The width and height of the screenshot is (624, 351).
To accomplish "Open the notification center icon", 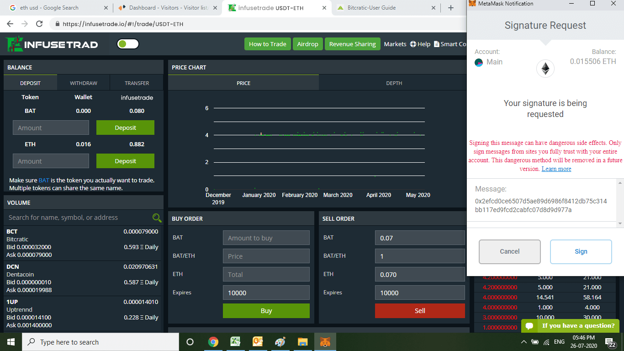I will click(610, 342).
